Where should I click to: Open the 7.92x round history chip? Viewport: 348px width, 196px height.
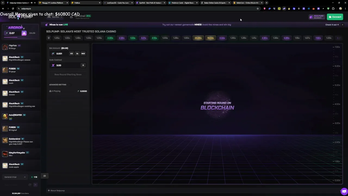pyautogui.click(x=318, y=38)
